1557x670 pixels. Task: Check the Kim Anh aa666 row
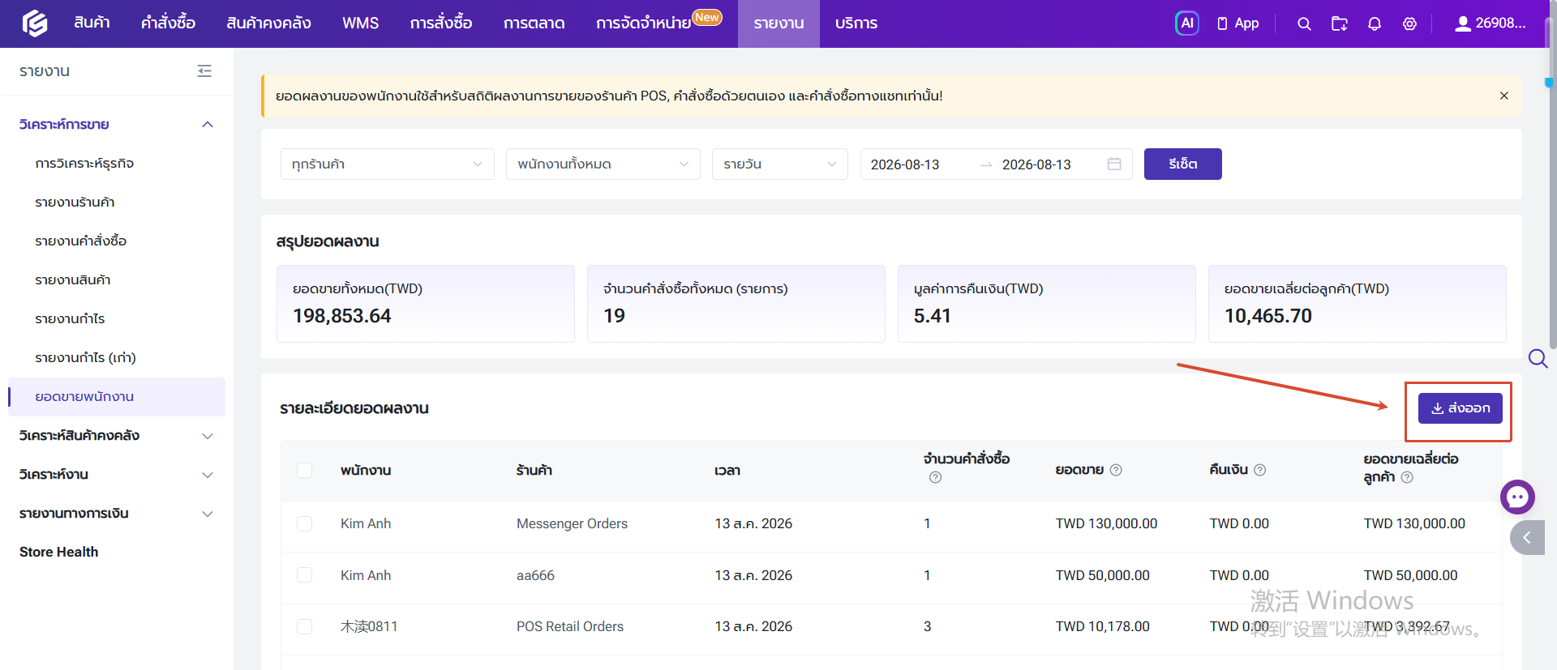[x=305, y=575]
